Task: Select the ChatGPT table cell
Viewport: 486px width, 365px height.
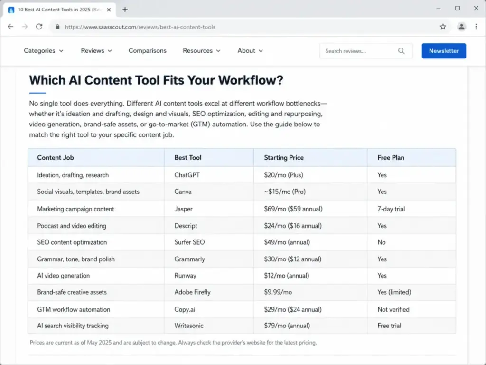Action: point(209,175)
